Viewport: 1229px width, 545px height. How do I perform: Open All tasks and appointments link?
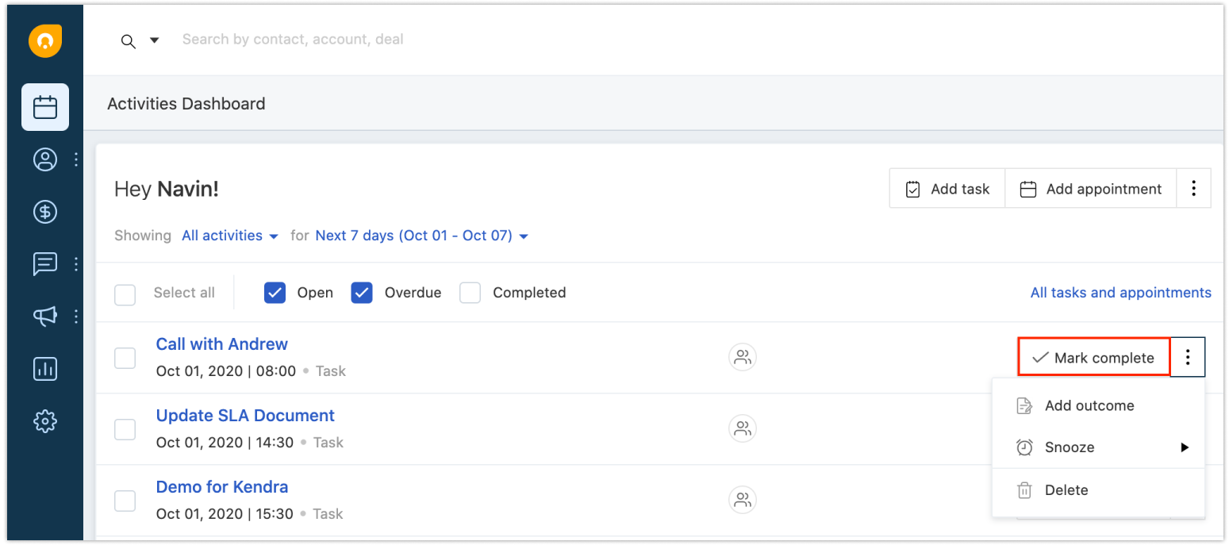[1120, 292]
